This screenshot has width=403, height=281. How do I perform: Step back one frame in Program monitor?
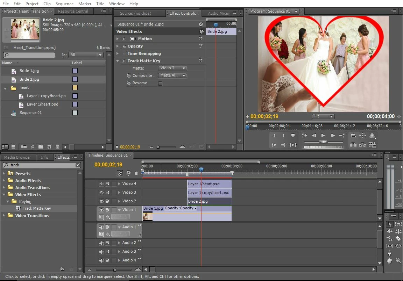pos(314,136)
